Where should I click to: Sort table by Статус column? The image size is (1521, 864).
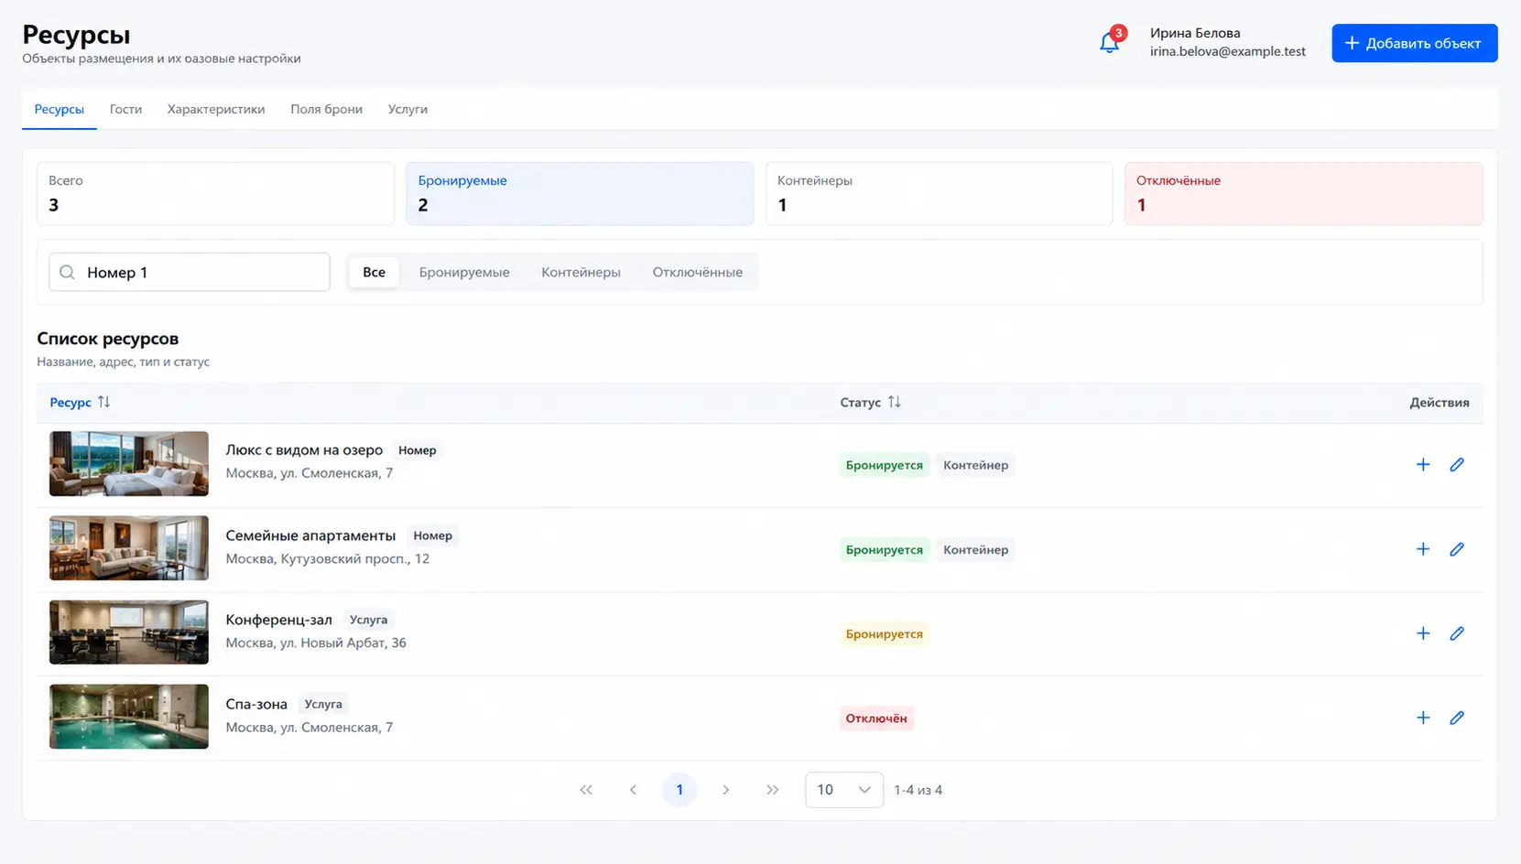[870, 402]
